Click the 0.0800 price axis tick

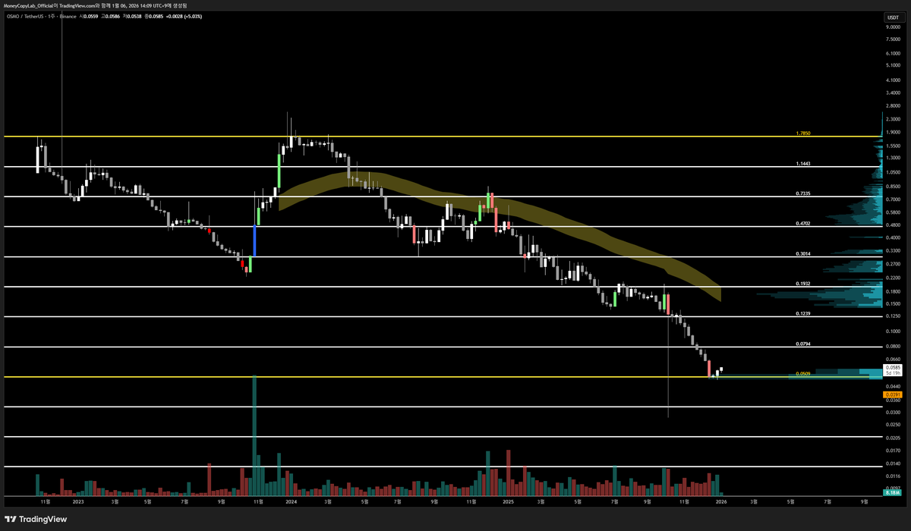pos(892,347)
